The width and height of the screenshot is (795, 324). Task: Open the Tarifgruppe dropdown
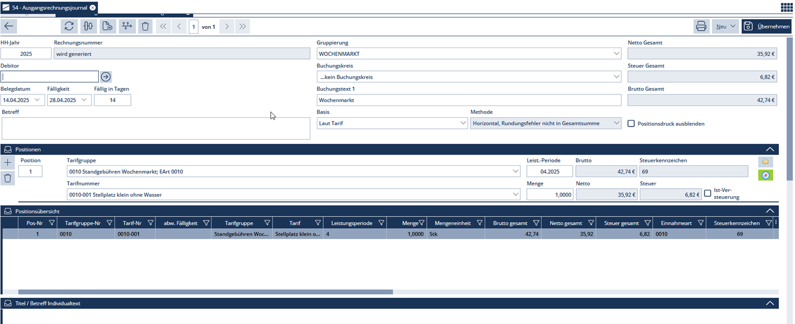(516, 172)
